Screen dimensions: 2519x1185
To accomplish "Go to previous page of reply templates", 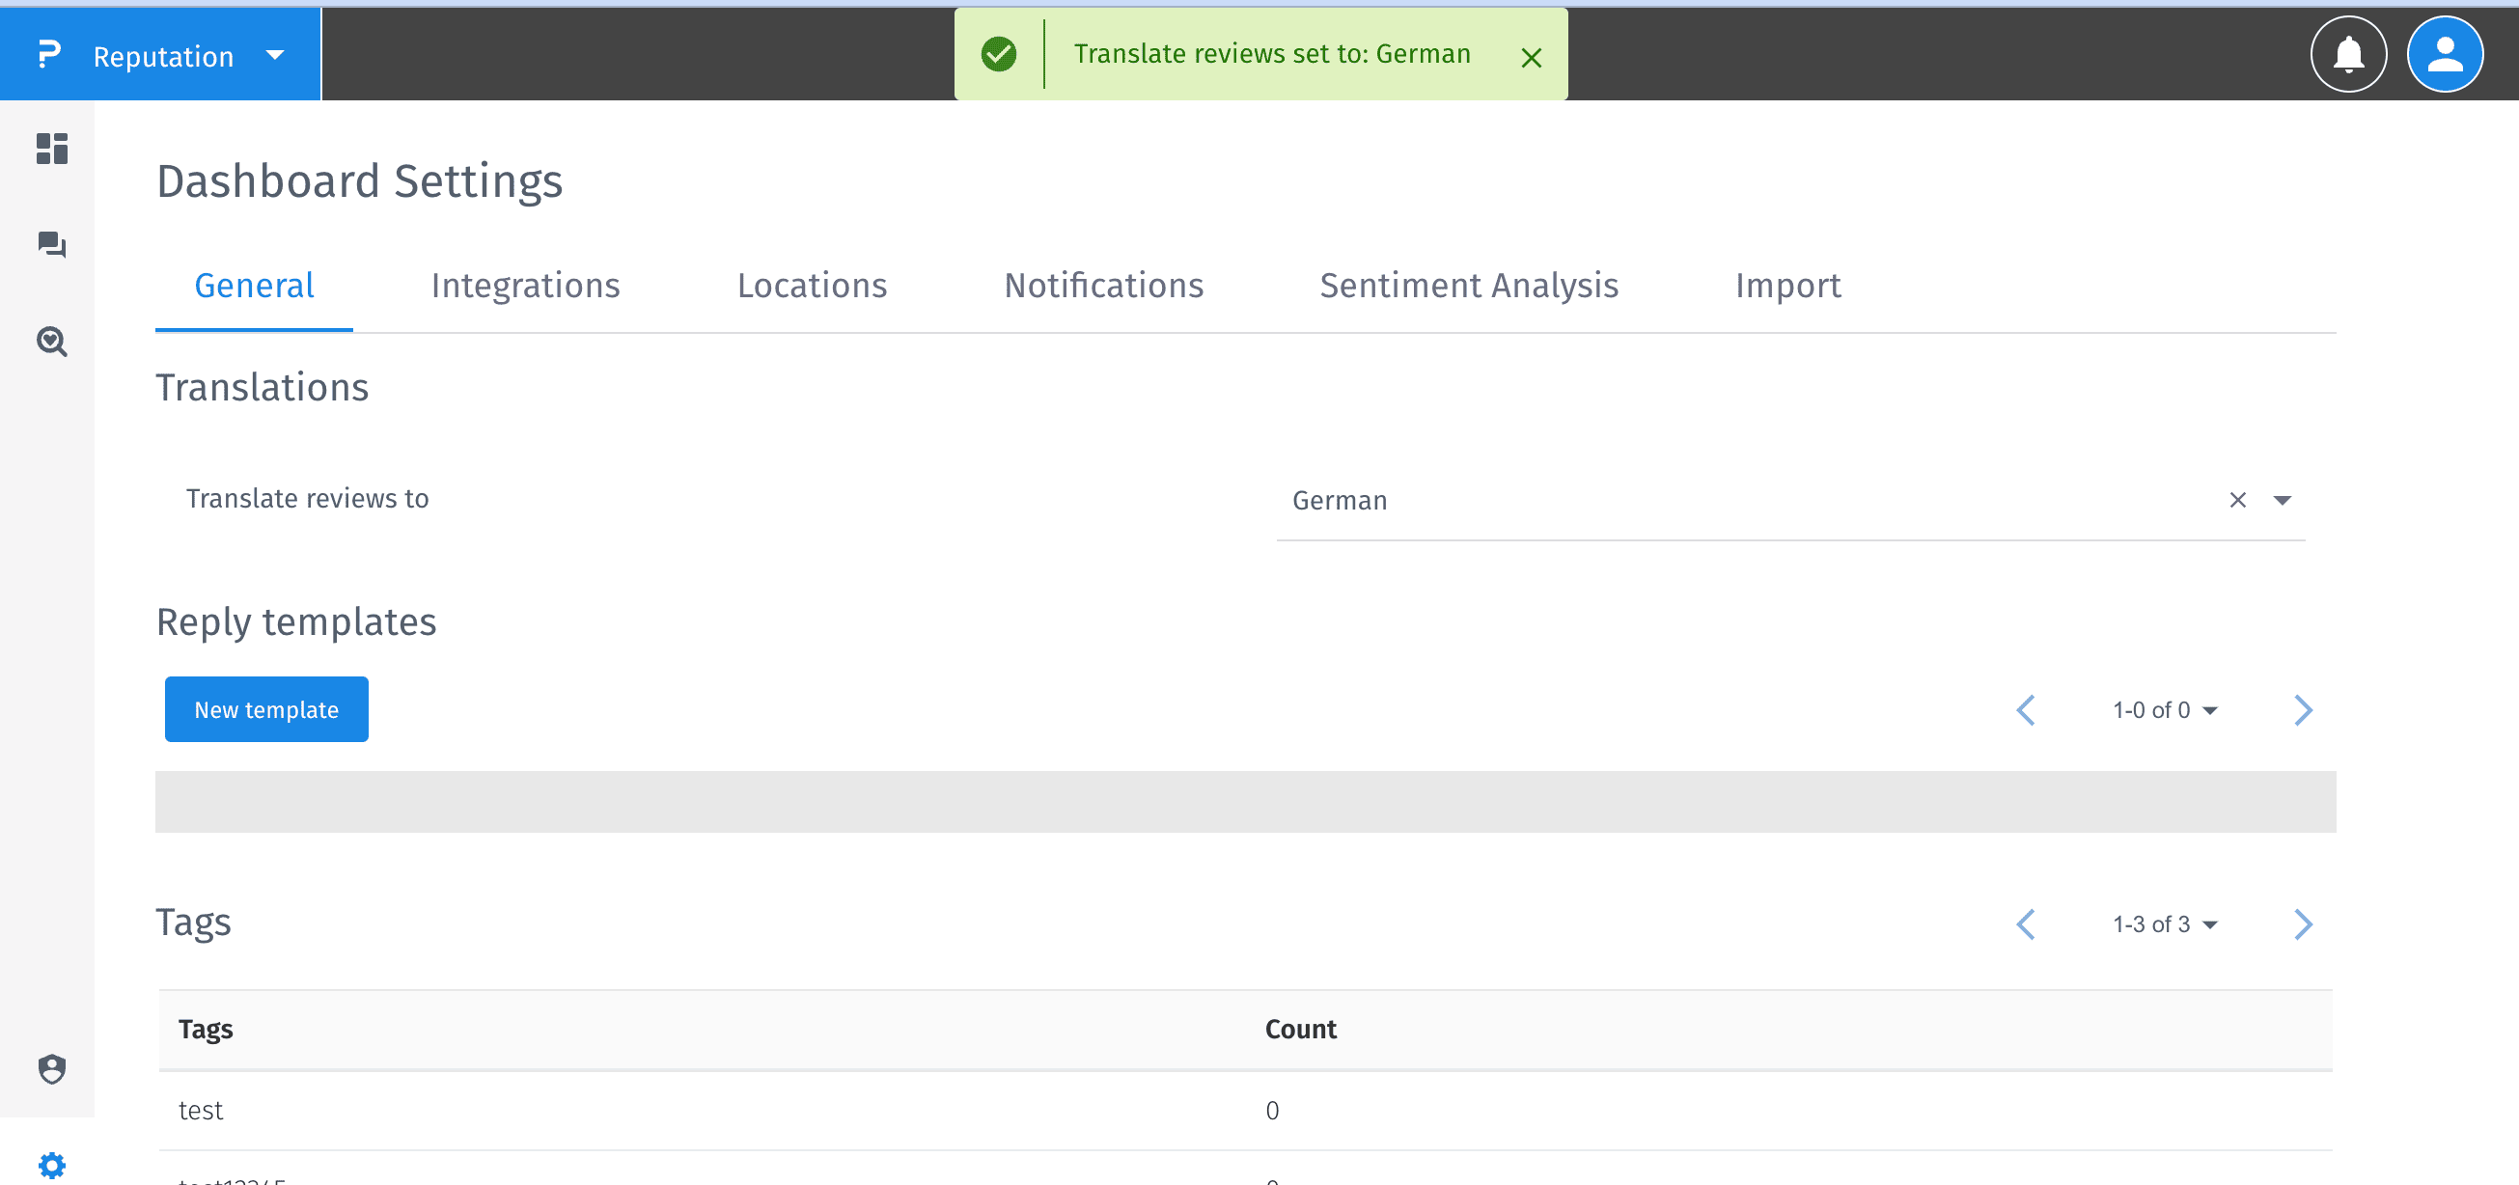I will click(x=2026, y=710).
